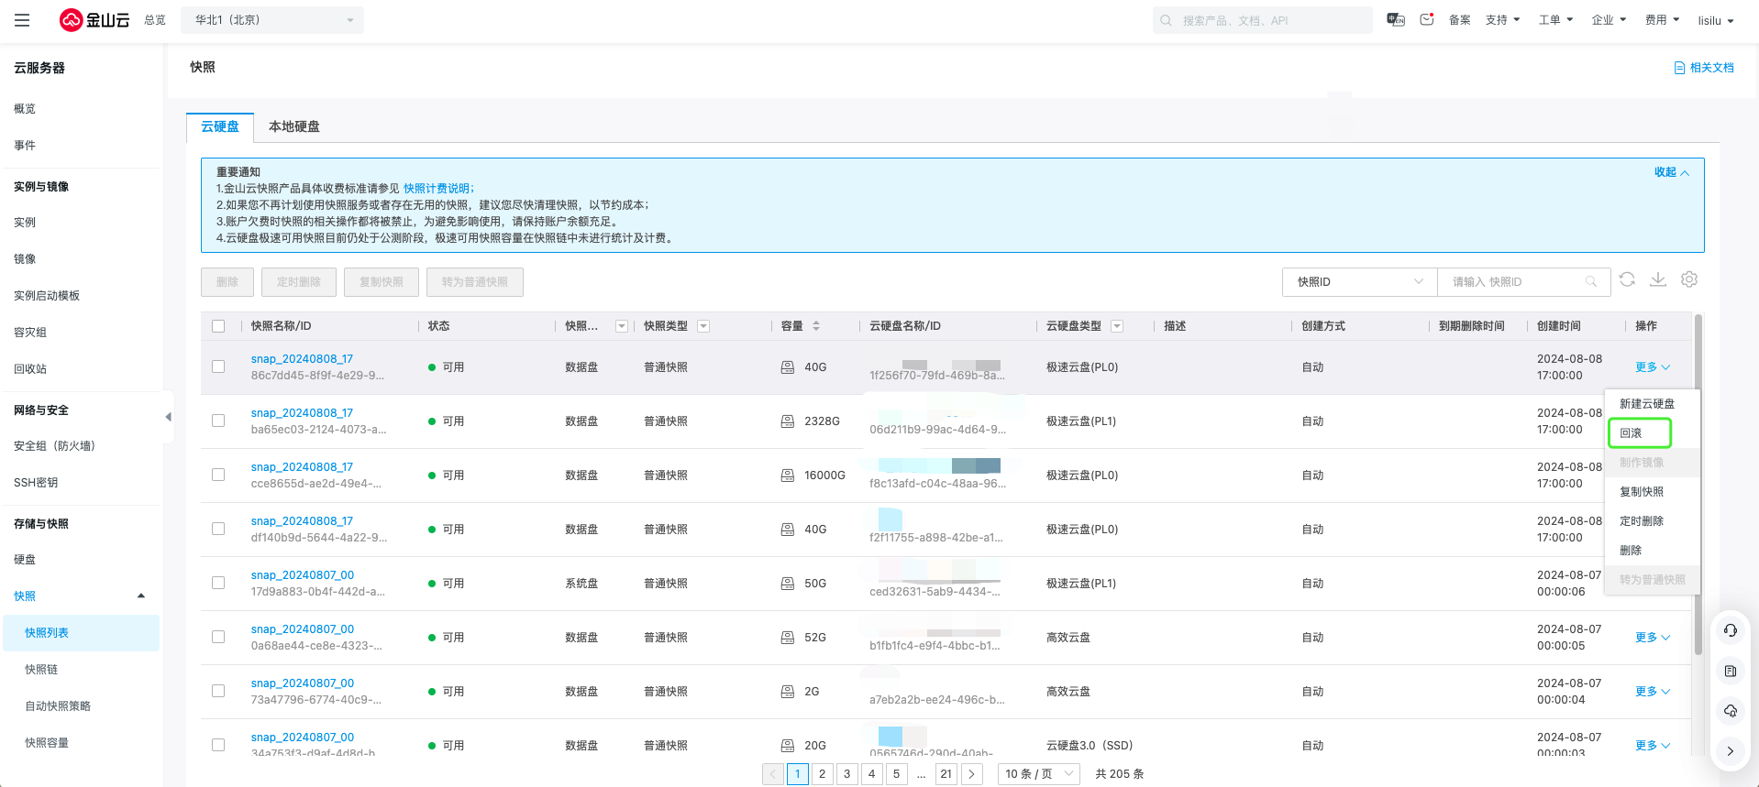
Task: Switch to the 本地硬盘 tab
Action: click(293, 126)
